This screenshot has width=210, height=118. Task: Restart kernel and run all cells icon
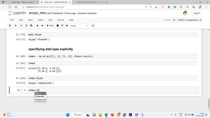pyautogui.click(x=67, y=26)
